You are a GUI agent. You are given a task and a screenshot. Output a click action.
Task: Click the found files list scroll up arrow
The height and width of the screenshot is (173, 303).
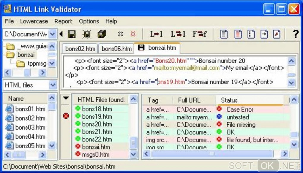click(133, 99)
